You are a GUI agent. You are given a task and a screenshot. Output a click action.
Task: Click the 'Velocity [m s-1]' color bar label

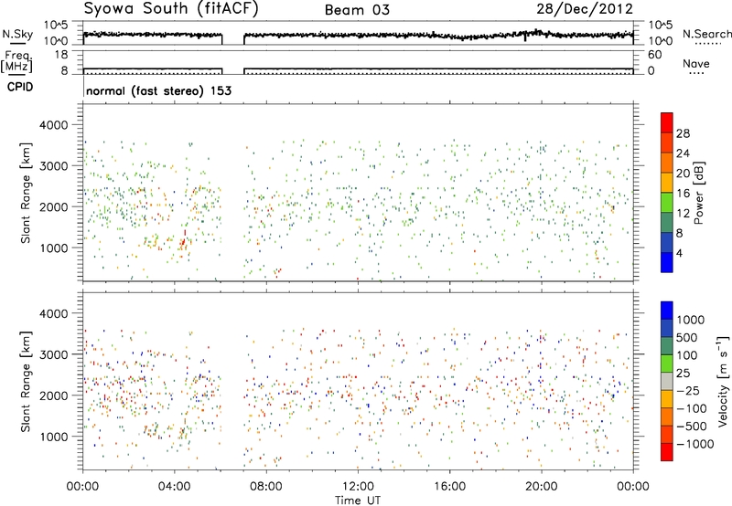click(x=723, y=380)
